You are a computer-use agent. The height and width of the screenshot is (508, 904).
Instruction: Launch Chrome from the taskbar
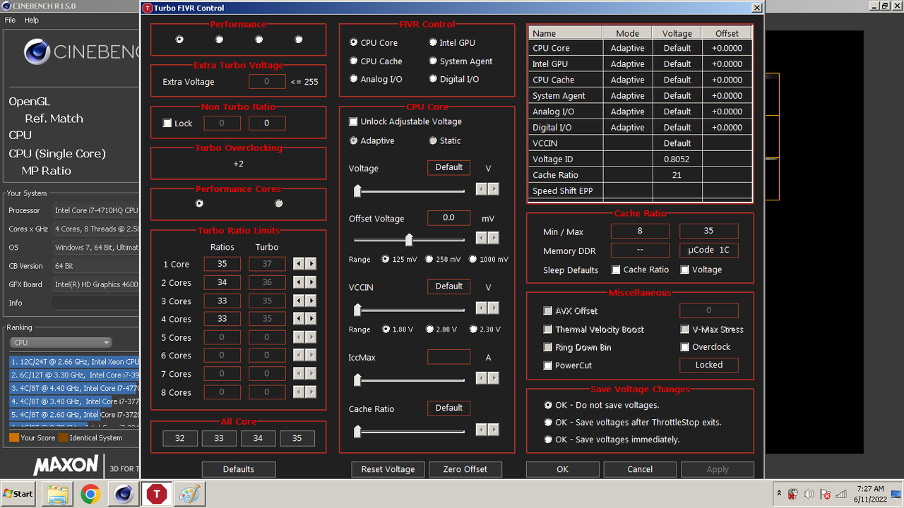click(90, 494)
